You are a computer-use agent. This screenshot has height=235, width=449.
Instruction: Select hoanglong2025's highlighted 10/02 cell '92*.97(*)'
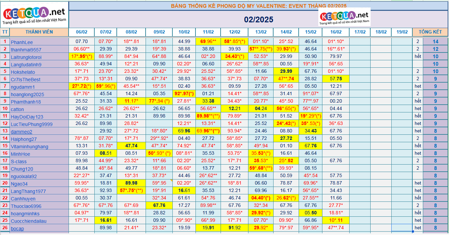tap(184, 94)
